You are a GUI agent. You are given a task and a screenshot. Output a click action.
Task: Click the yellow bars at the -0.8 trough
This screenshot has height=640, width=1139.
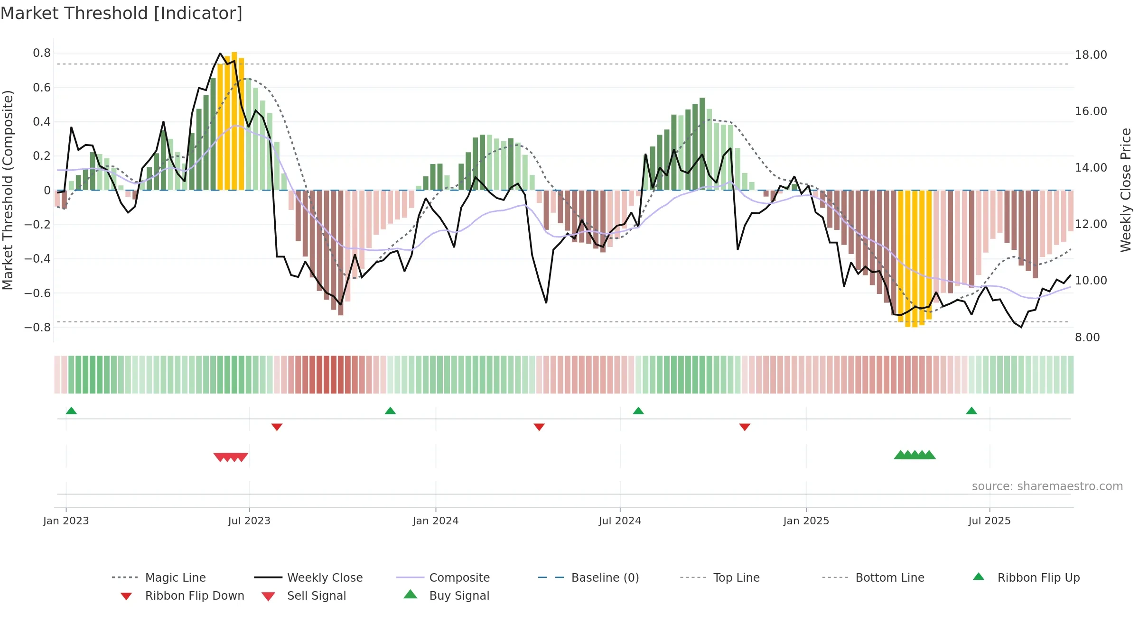click(x=915, y=259)
